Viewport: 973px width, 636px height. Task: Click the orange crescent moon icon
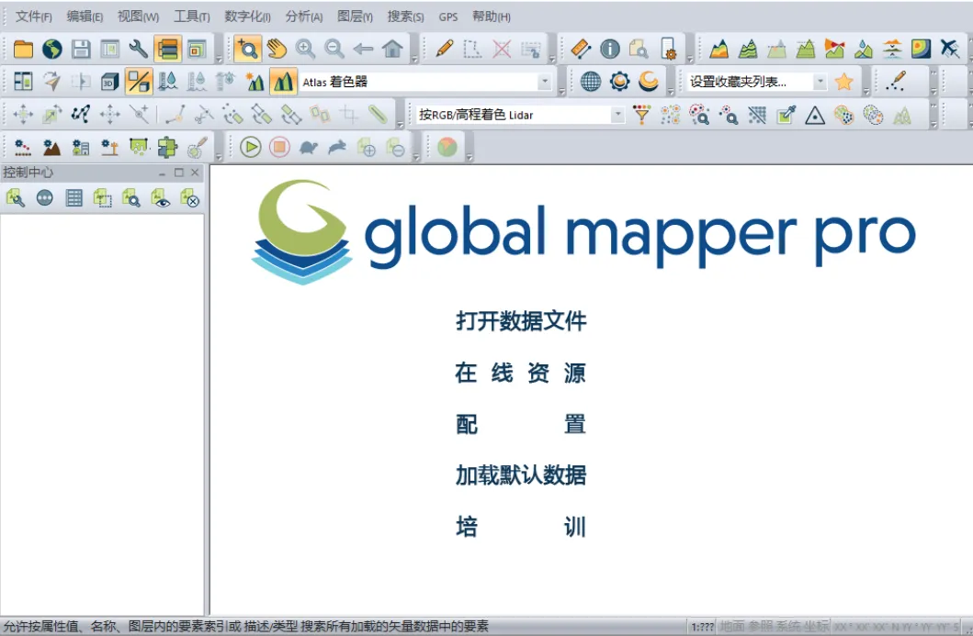point(649,82)
